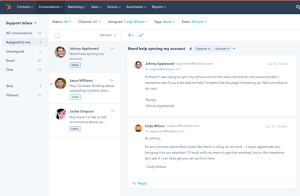This screenshot has width=300, height=196.
Task: Click Johnny Appleseed's avatar in conversation list
Action: tap(60, 52)
